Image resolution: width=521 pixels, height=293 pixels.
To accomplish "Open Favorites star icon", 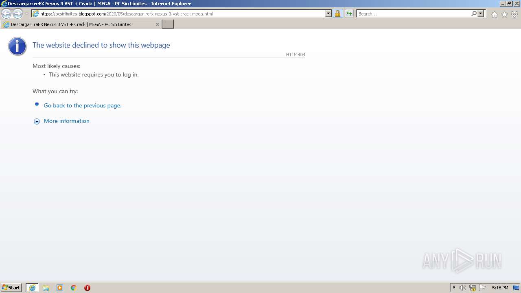I will click(504, 14).
